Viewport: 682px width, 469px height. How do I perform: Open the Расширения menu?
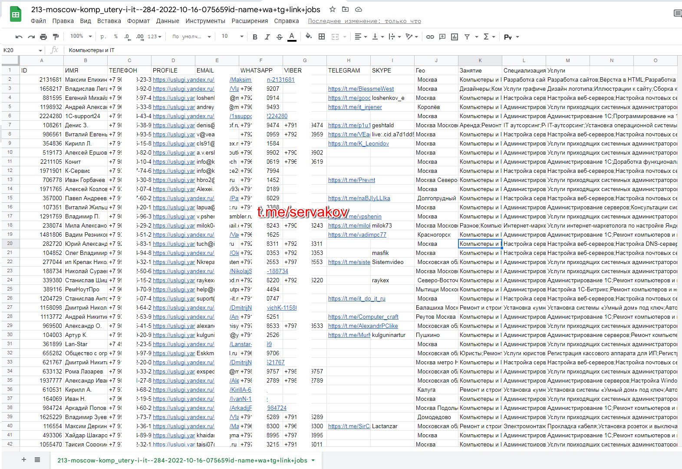tap(250, 21)
